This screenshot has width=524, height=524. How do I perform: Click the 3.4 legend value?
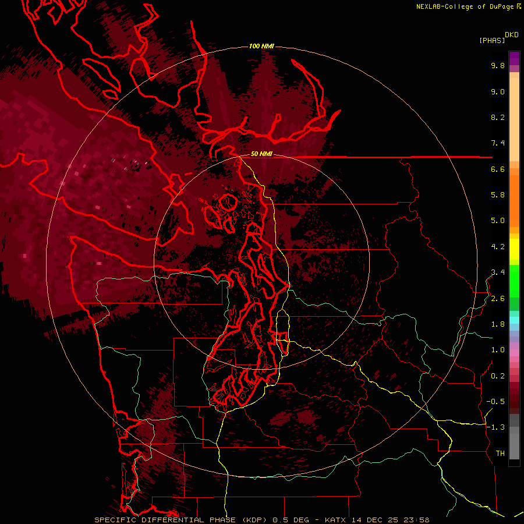(x=498, y=272)
